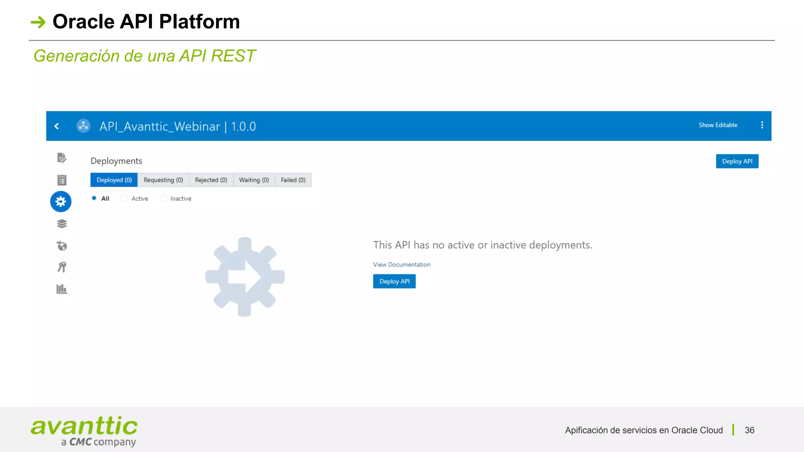Open the keys Registrations sidebar icon
Viewport: 804px width, 452px height.
pos(62,267)
